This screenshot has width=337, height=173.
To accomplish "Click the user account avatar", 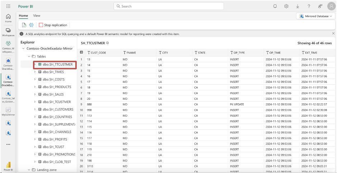I will [331, 6].
